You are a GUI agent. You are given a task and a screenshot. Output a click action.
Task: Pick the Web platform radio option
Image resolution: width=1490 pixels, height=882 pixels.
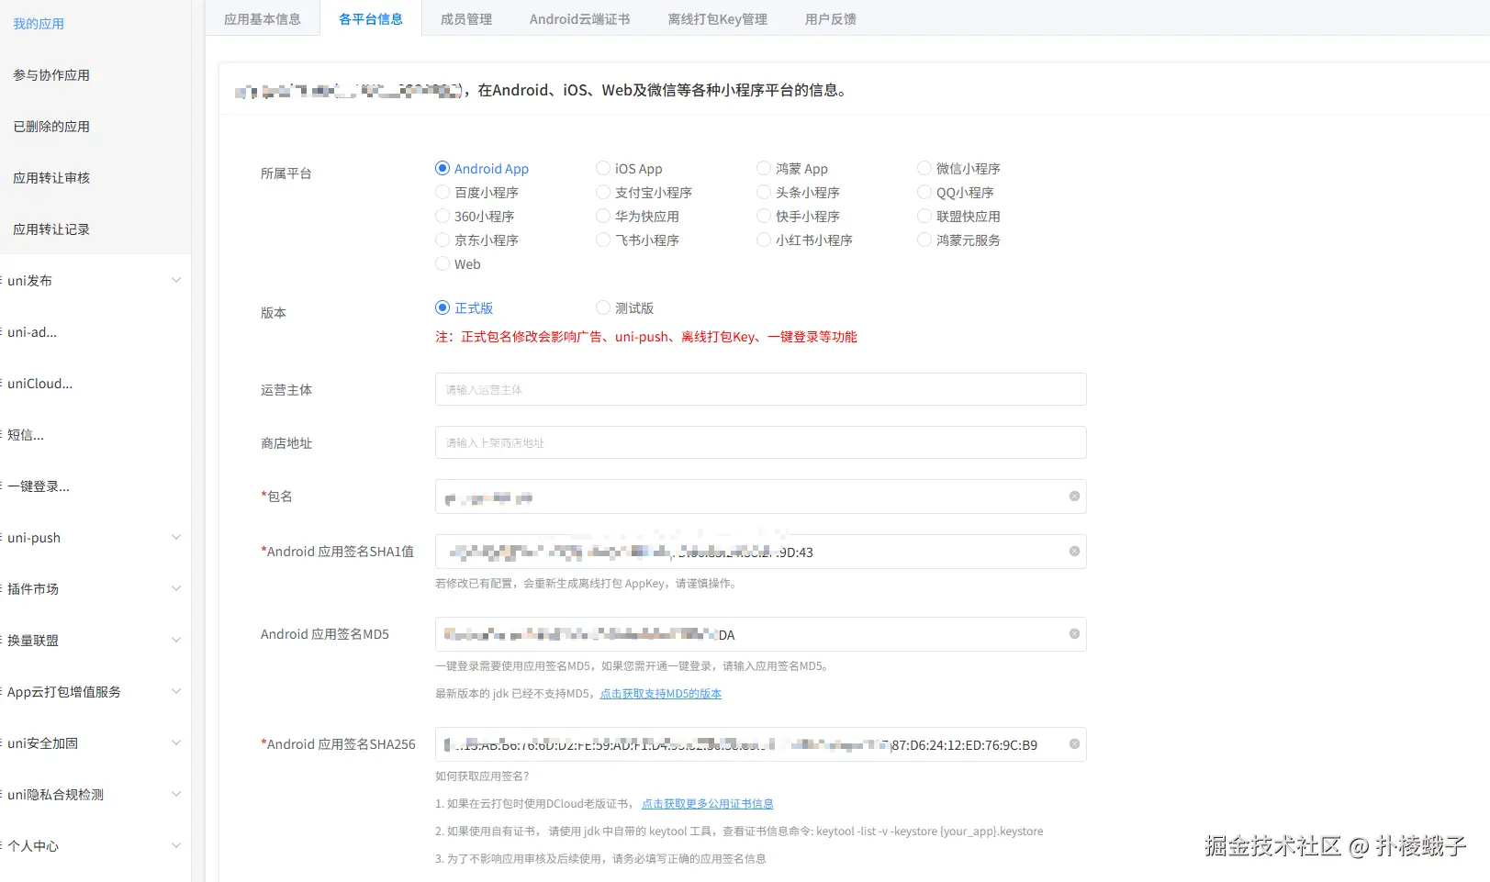(443, 264)
